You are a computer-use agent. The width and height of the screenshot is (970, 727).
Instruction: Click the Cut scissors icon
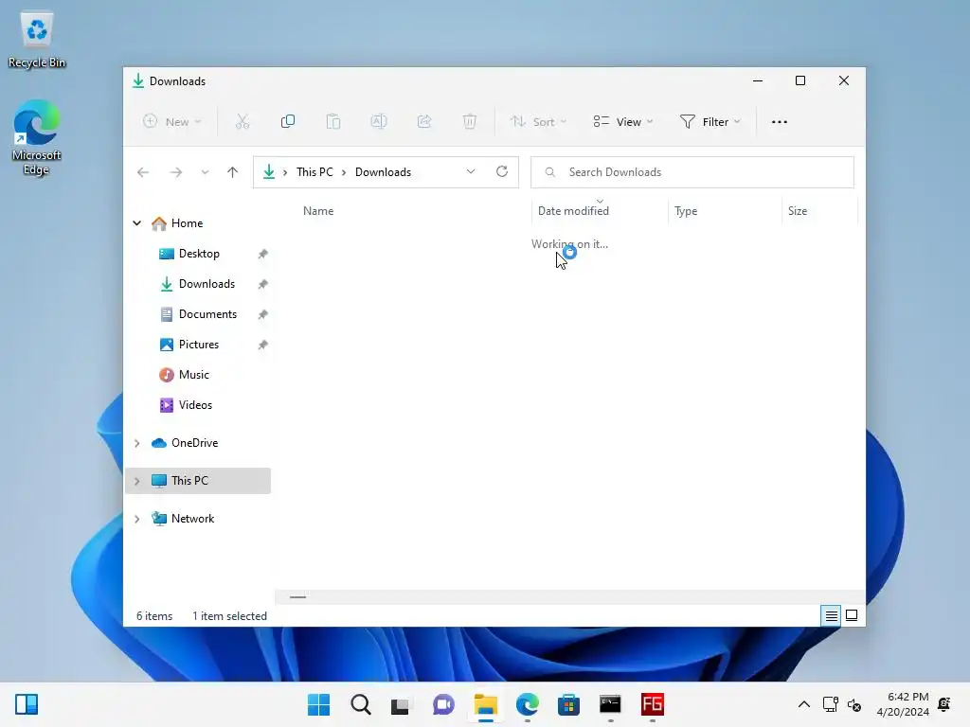pos(242,122)
